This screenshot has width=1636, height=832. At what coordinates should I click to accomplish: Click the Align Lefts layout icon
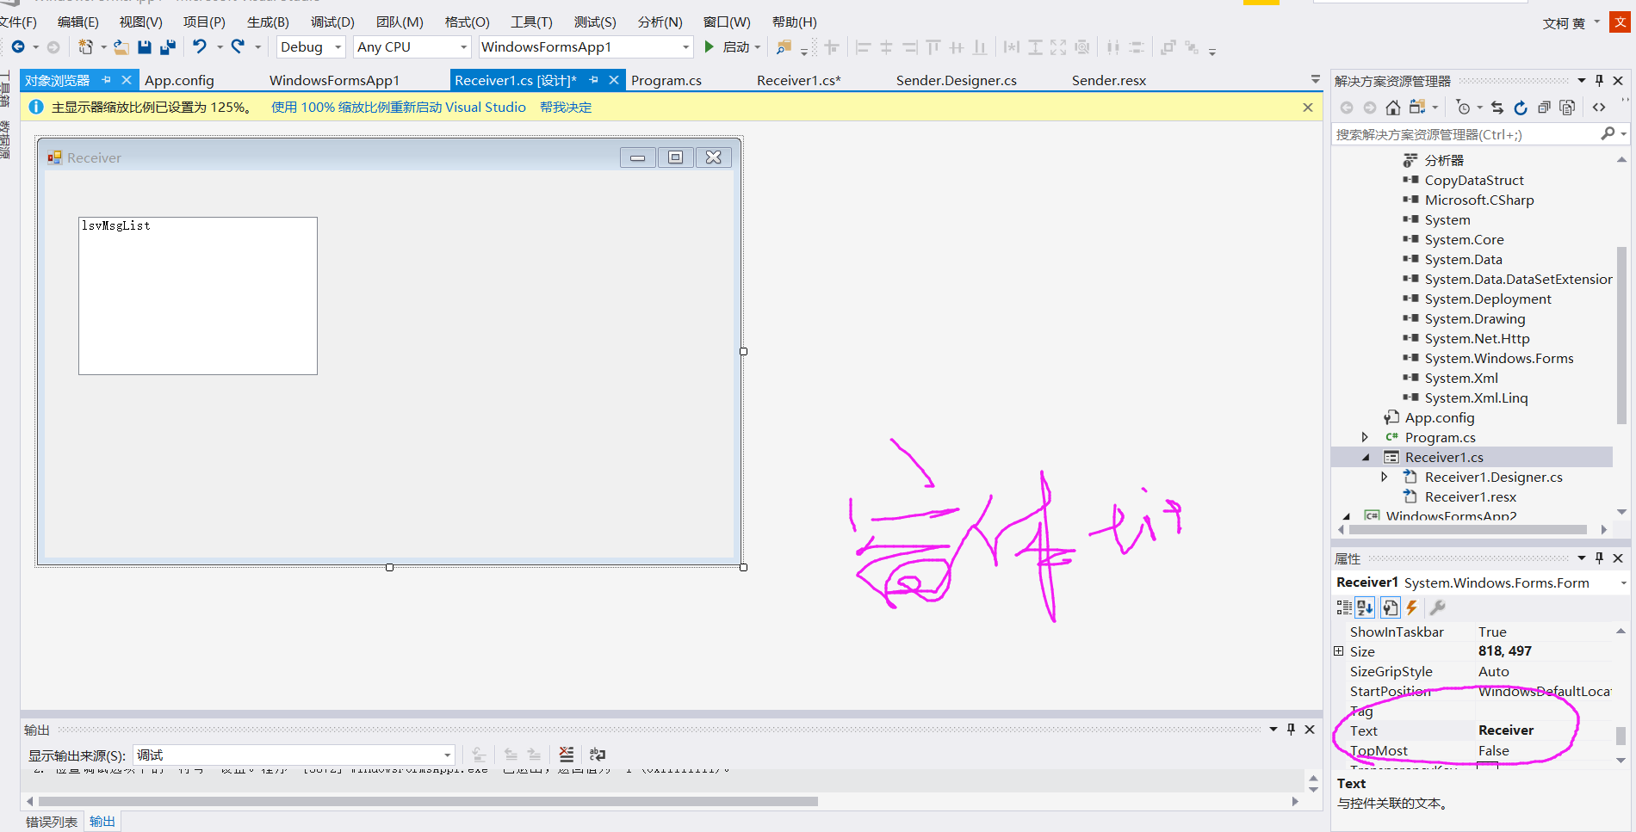tap(863, 47)
